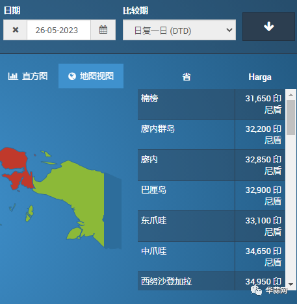Click the globe icon beside 地图视图
Screen dimensions: 297x304
coord(72,76)
